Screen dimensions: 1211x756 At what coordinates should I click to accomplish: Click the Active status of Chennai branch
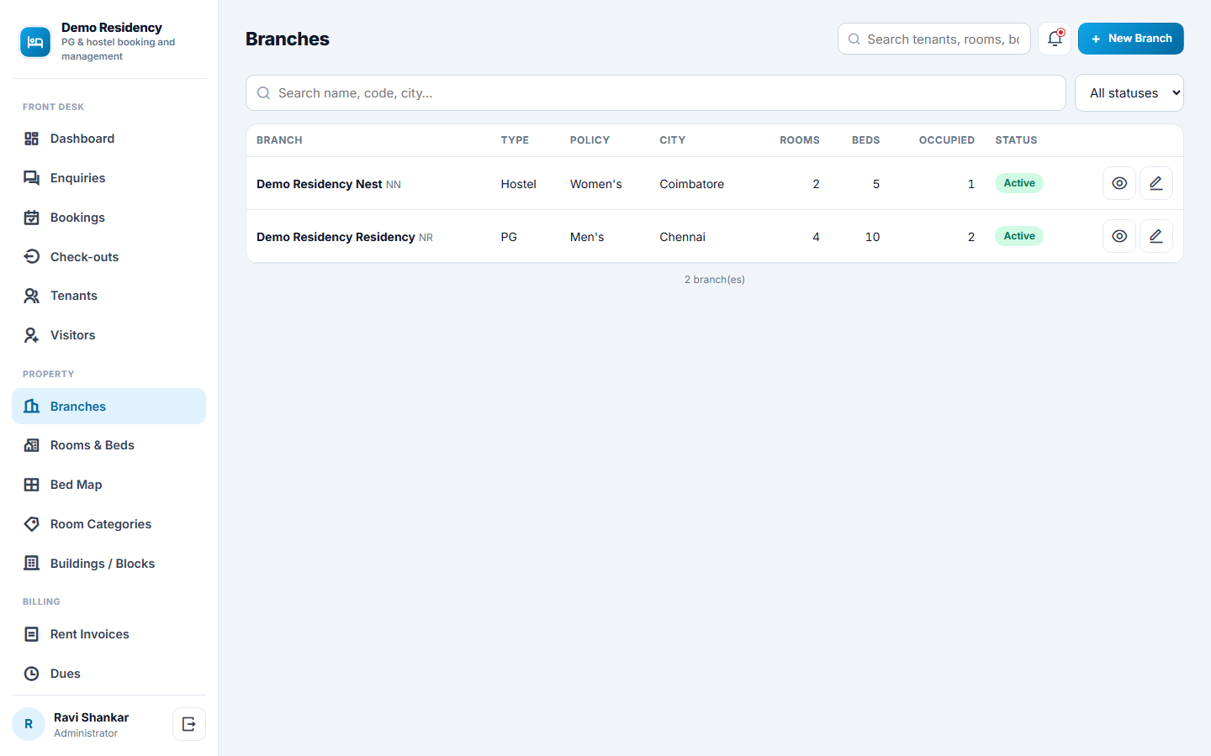click(x=1019, y=236)
